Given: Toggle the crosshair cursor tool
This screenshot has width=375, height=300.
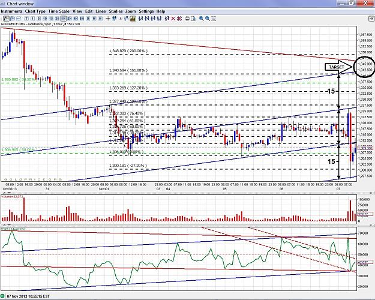Looking at the screenshot, I should pos(108,19).
